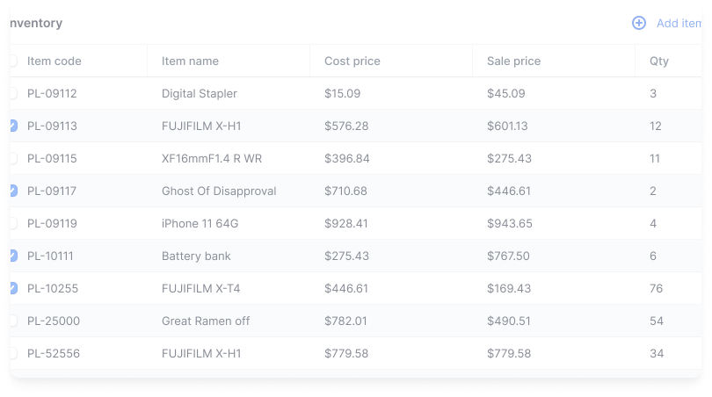Click the Qty column header
The width and height of the screenshot is (712, 397).
tap(659, 61)
